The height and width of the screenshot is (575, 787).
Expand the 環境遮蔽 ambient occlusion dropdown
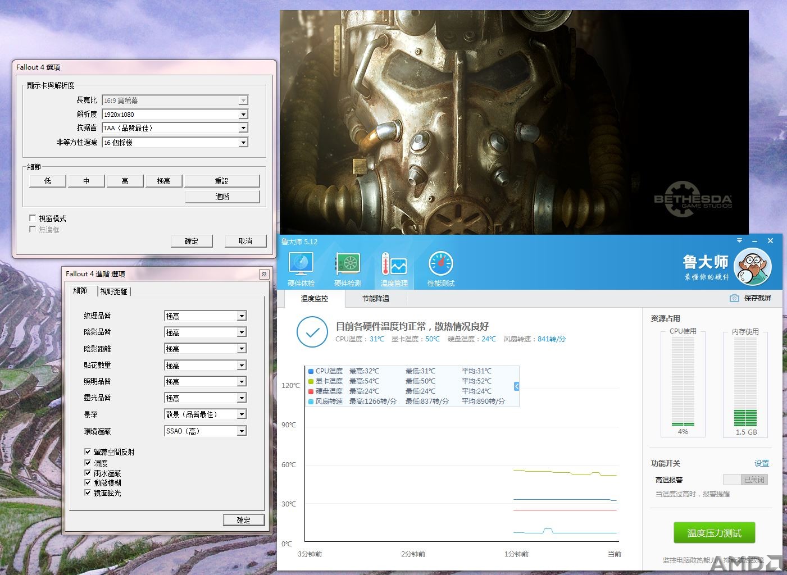[x=205, y=431]
